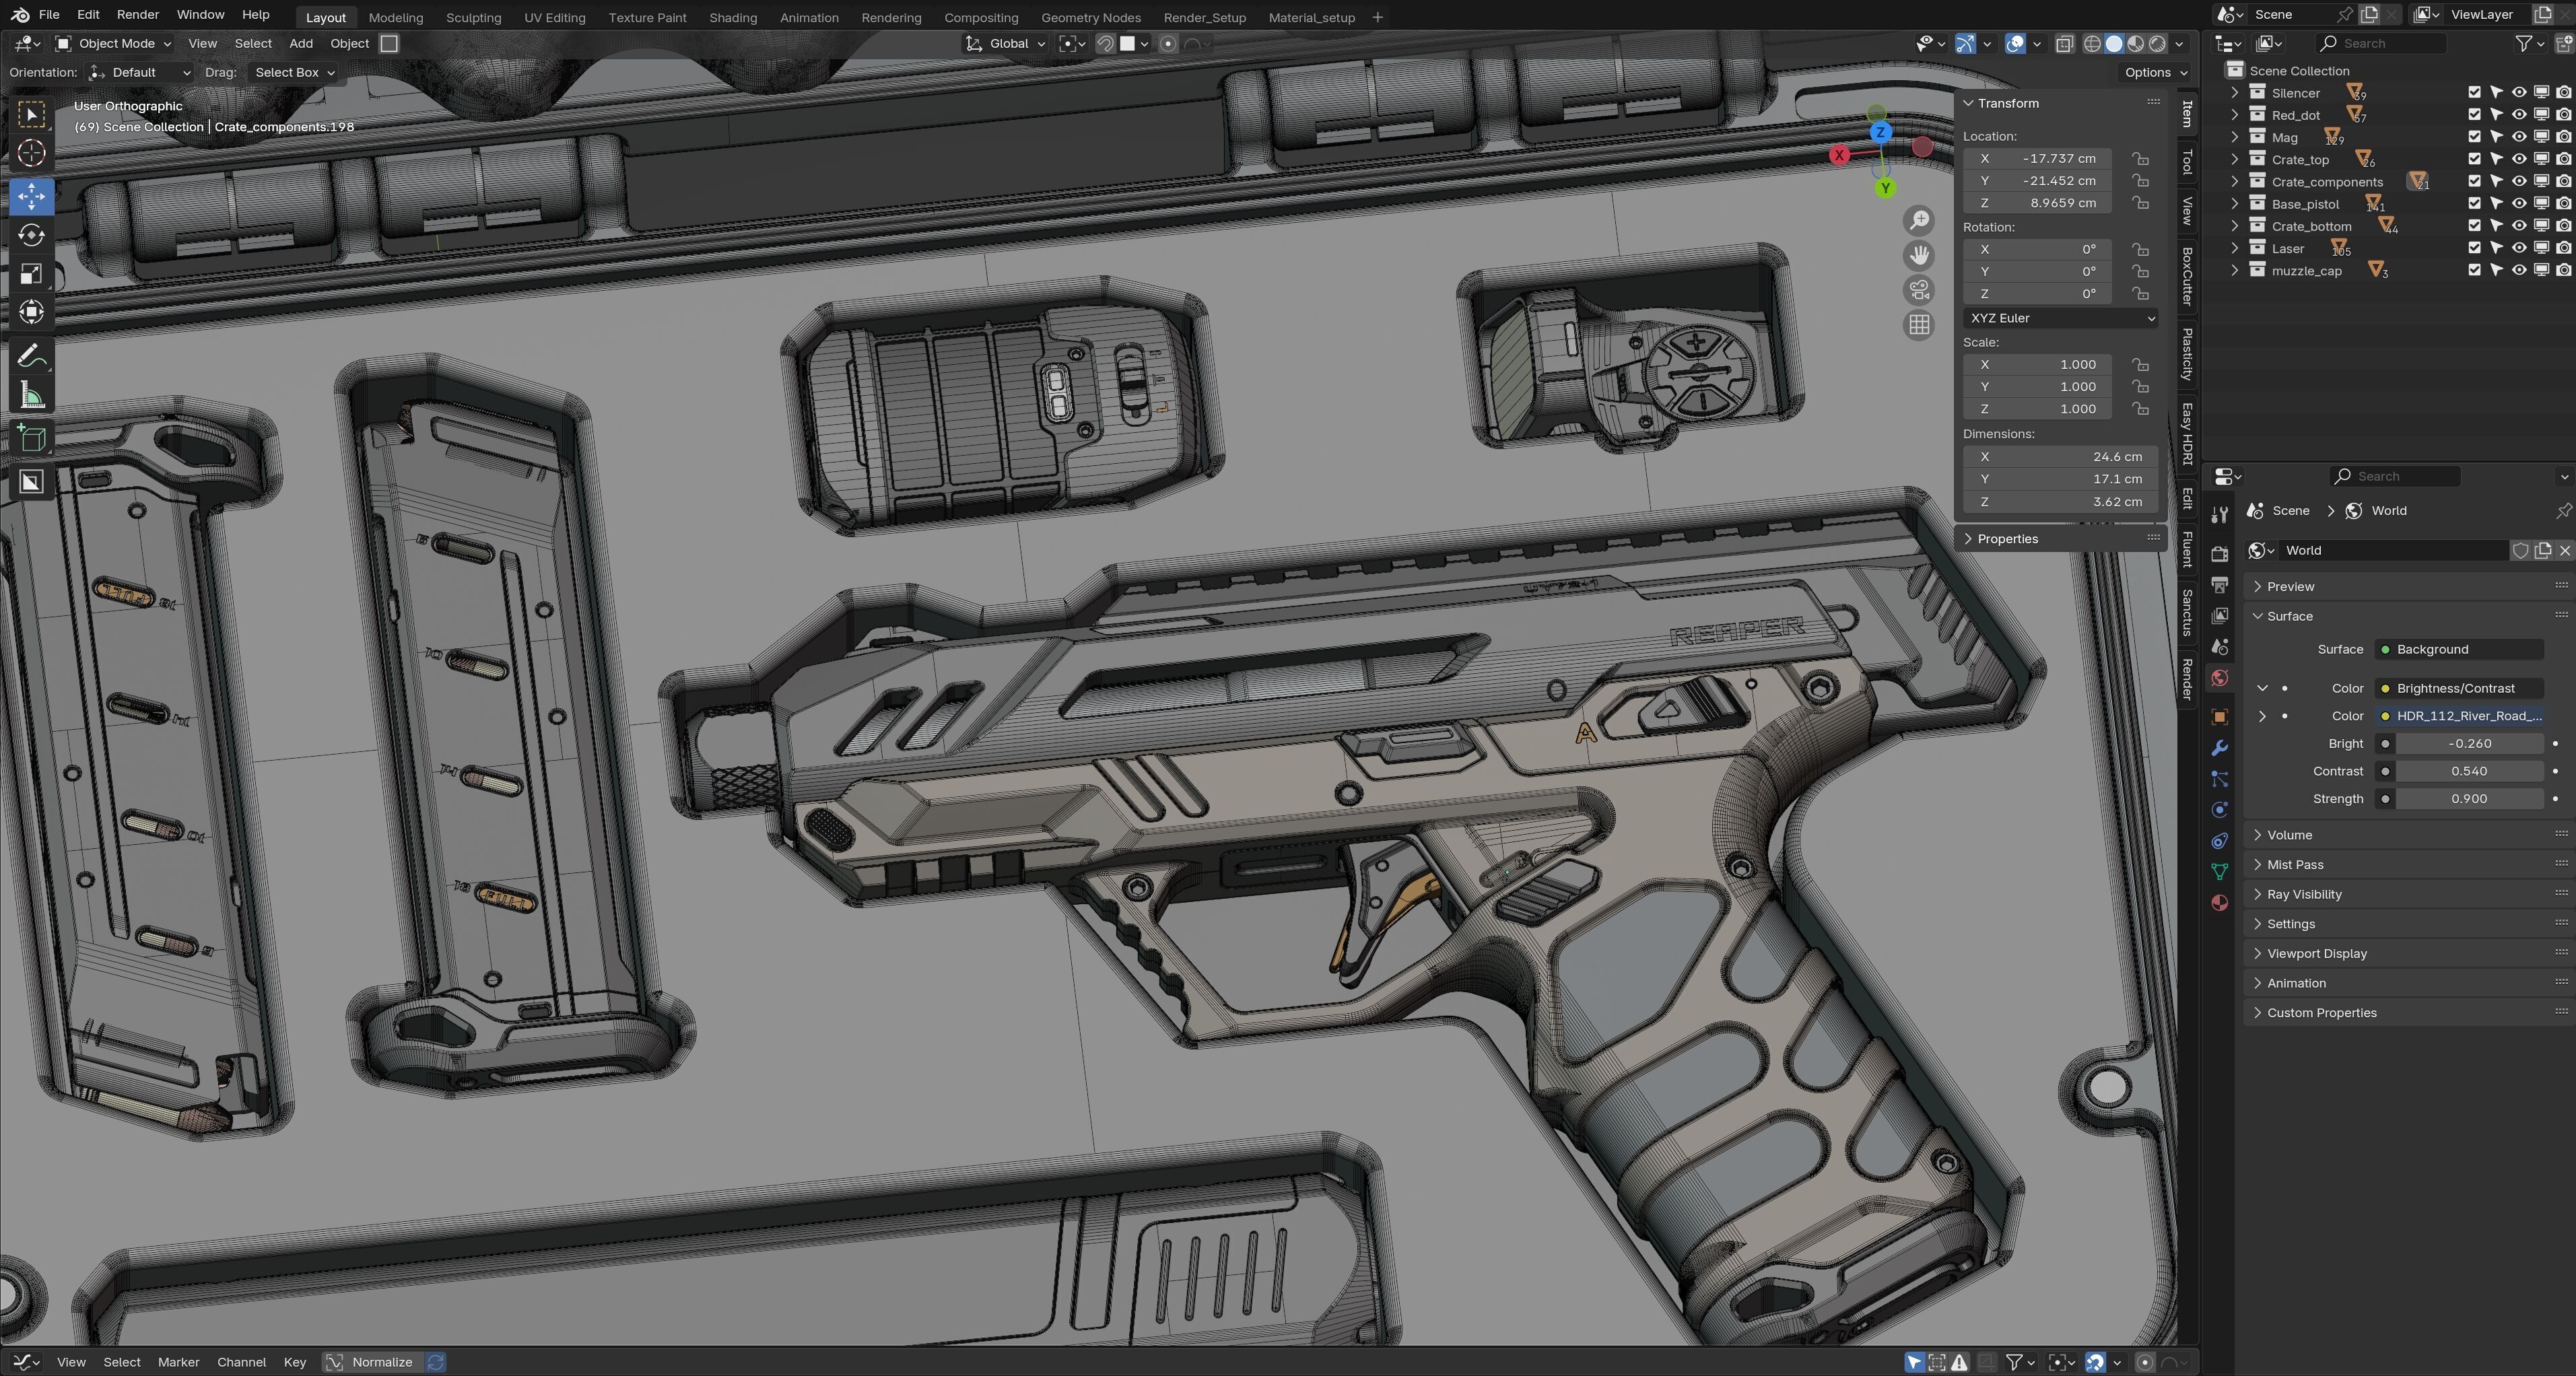This screenshot has width=2576, height=1376.
Task: Select the Add Cube tool
Action: pos(32,438)
